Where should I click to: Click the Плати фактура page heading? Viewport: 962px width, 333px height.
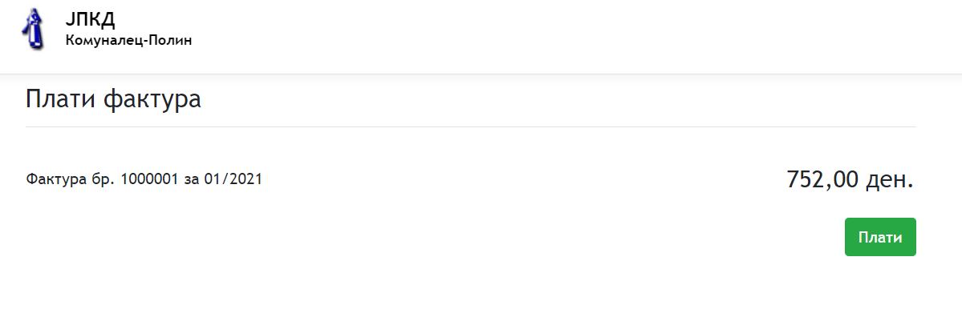[x=113, y=98]
